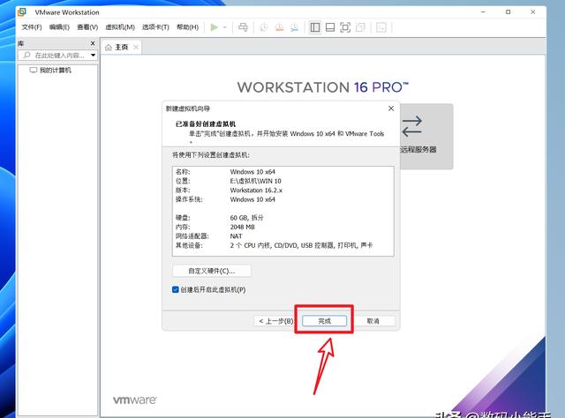Click the full screen mode icon
This screenshot has height=418, width=565.
point(345,27)
